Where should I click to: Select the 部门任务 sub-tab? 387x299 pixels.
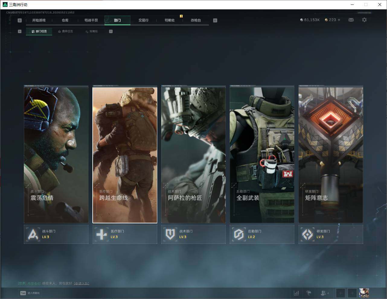point(39,31)
